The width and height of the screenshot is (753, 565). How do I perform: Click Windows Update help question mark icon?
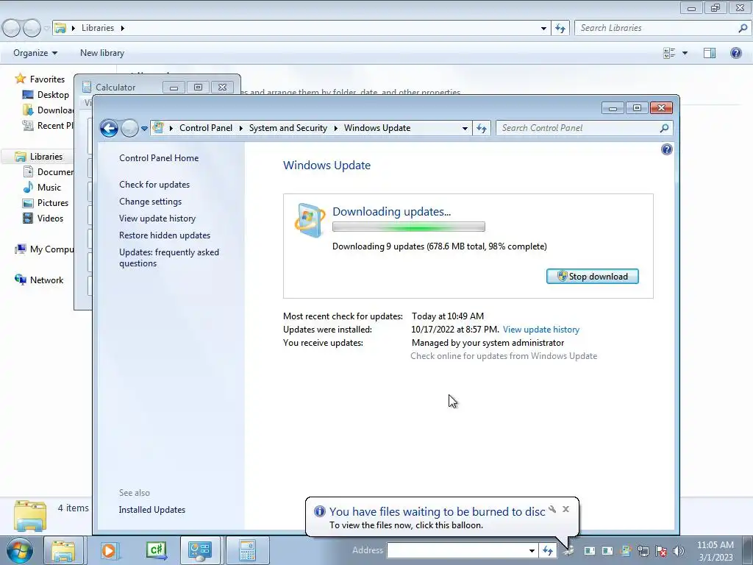click(x=666, y=149)
